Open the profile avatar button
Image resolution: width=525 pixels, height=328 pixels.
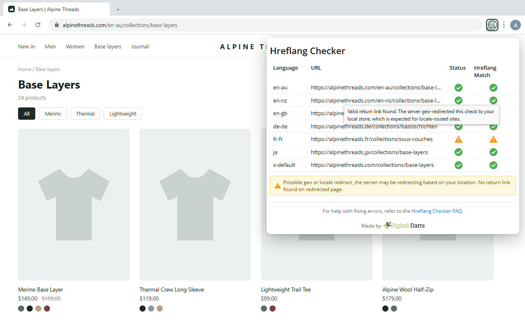coord(516,25)
